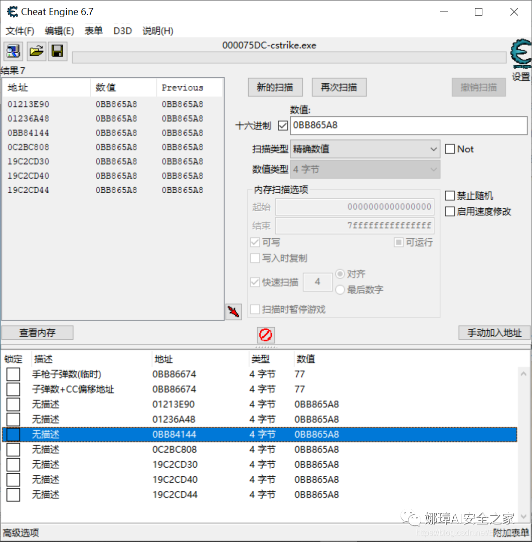The image size is (532, 542).
Task: Open the 表单 menu
Action: tap(94, 31)
